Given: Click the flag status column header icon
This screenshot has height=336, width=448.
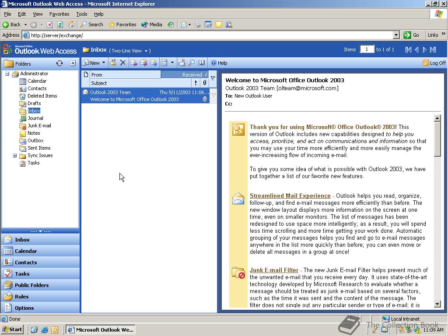Looking at the screenshot, I should tap(213, 78).
